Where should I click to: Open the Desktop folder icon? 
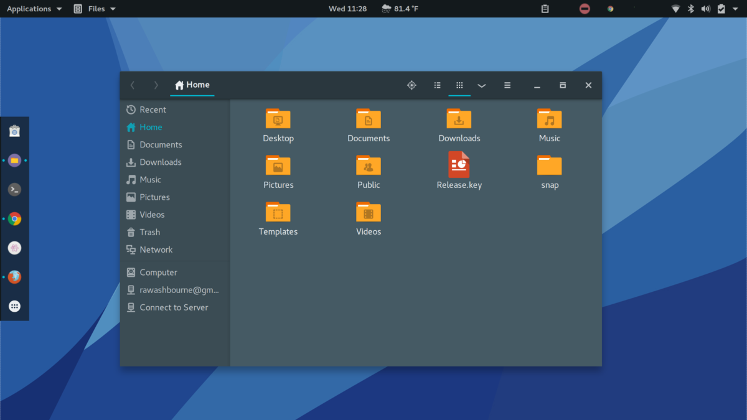click(x=278, y=119)
